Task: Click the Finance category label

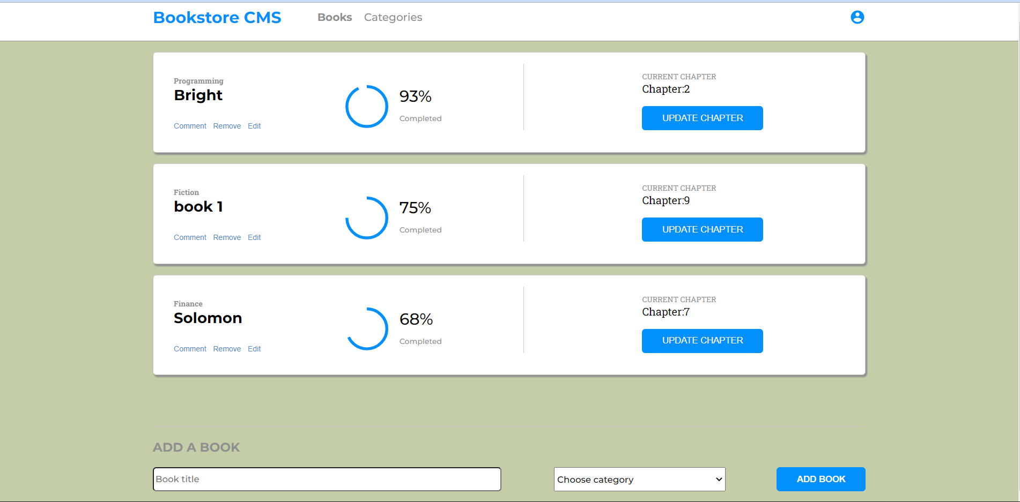Action: (x=188, y=304)
